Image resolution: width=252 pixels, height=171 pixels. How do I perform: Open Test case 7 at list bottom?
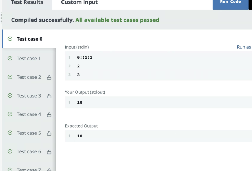pos(29,169)
